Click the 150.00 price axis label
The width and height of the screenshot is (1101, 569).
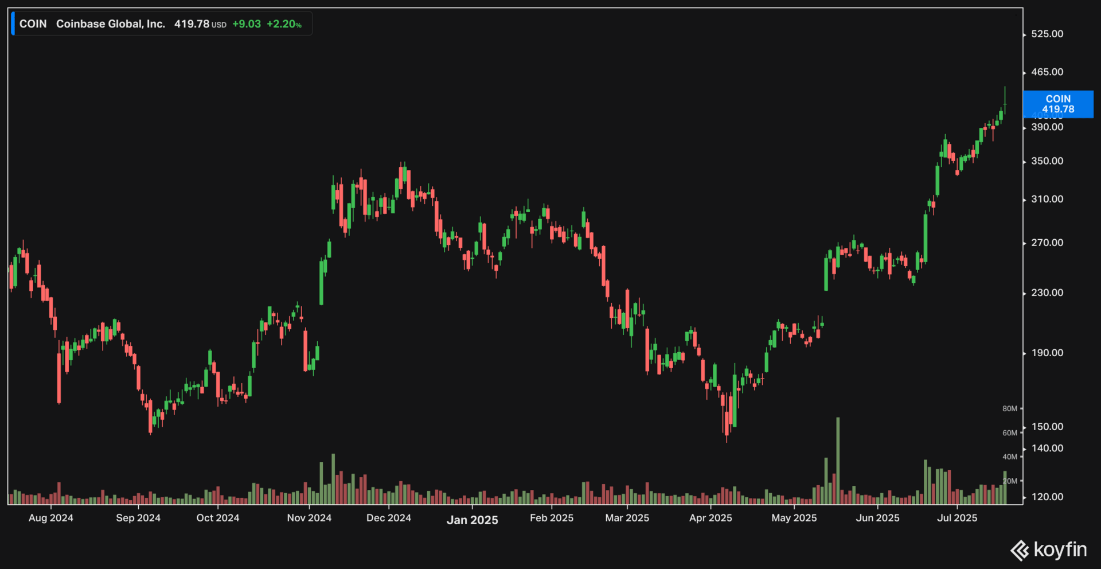click(x=1047, y=427)
